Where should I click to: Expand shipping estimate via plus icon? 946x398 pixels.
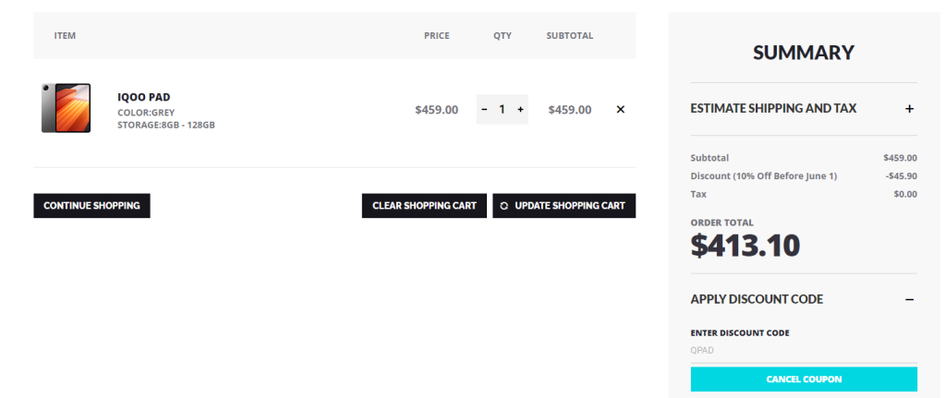coord(909,109)
